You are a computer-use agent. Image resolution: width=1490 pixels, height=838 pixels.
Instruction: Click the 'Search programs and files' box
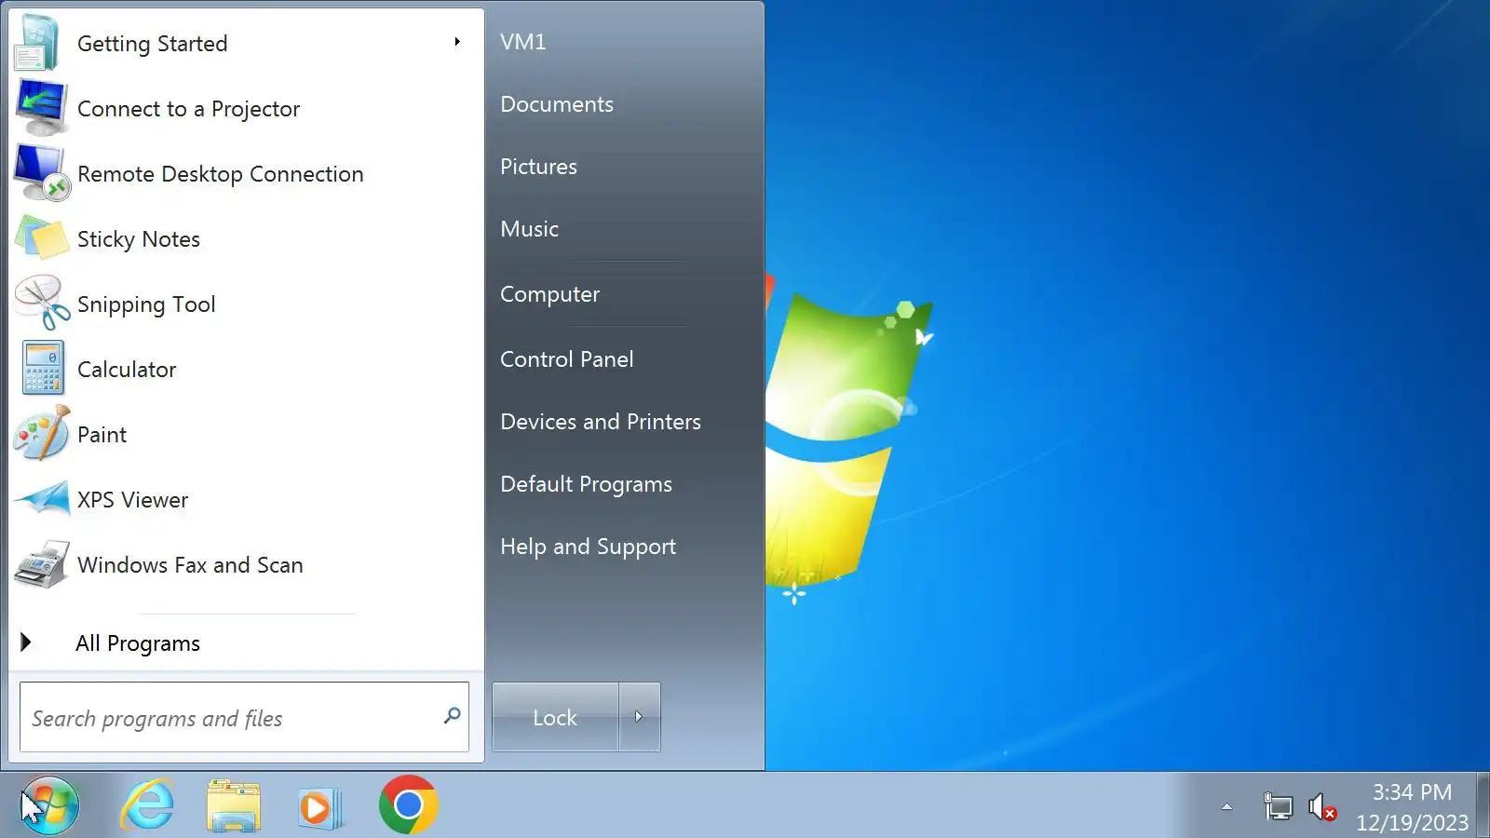[244, 717]
